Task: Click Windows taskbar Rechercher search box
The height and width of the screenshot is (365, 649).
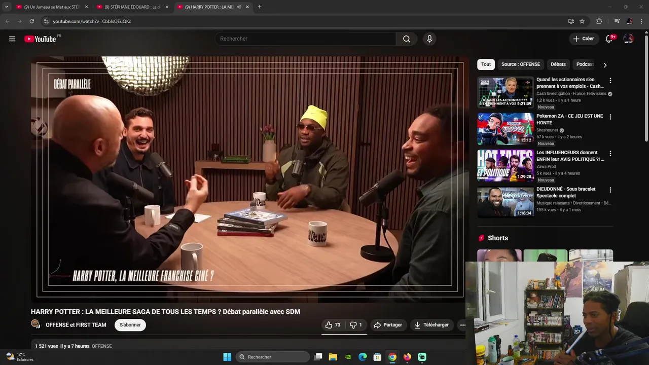Action: (x=274, y=357)
